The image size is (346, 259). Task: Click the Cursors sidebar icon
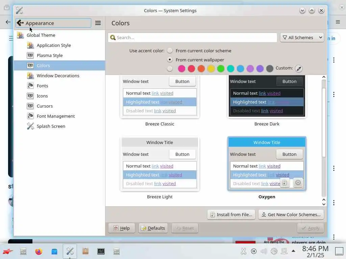point(30,106)
